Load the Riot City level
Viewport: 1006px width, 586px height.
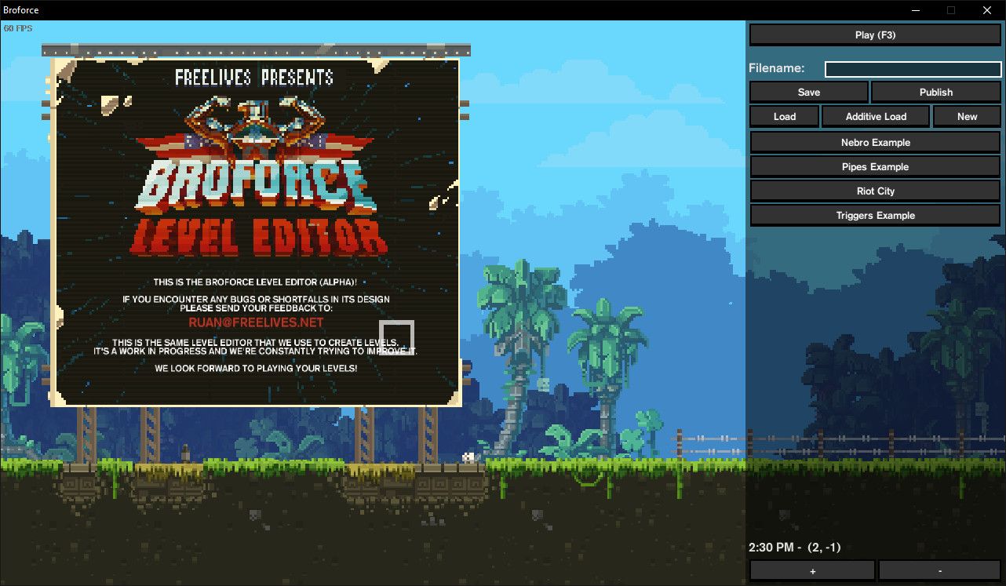click(875, 191)
